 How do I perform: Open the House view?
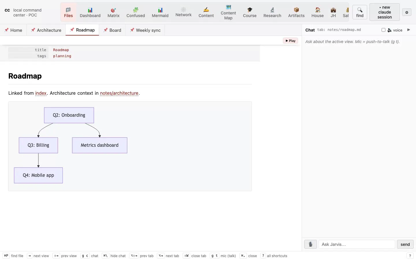point(317,12)
